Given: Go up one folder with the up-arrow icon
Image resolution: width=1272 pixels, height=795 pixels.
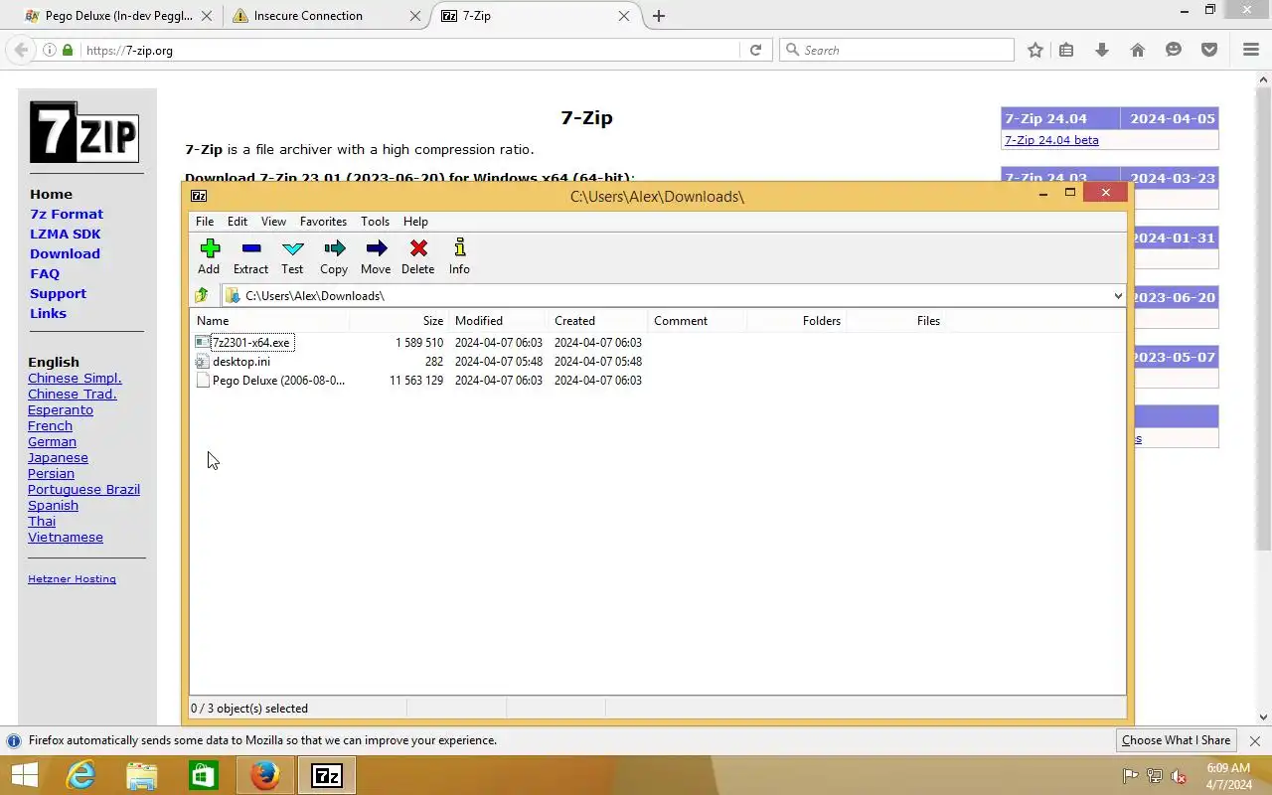Looking at the screenshot, I should pos(202,295).
